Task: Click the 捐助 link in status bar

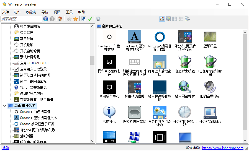Action: click(6, 148)
